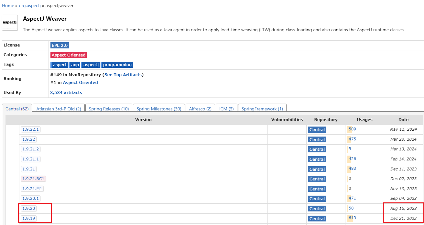Click the Aug 16, 2023 date cell
Viewport: 424px width, 225px height.
403,209
